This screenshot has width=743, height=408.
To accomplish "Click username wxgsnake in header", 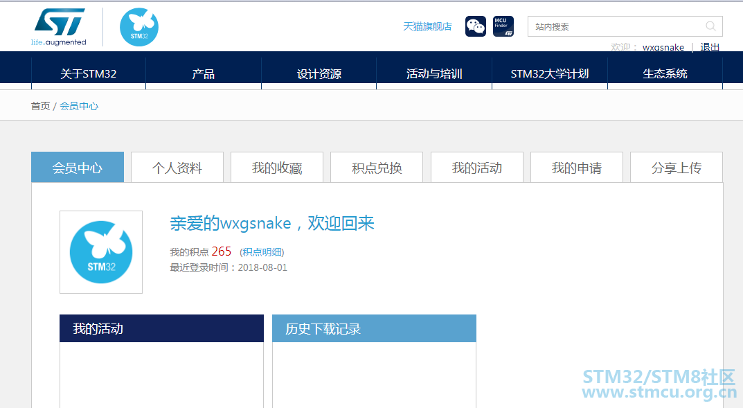I will (663, 47).
